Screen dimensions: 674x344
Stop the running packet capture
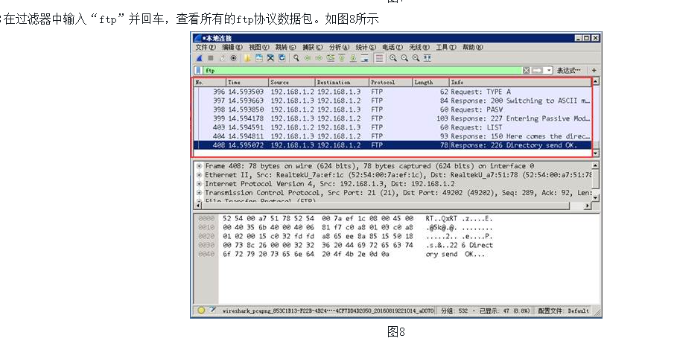point(211,58)
